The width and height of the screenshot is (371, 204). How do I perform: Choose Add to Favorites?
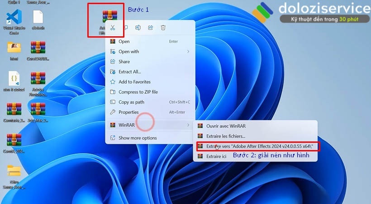click(150, 82)
